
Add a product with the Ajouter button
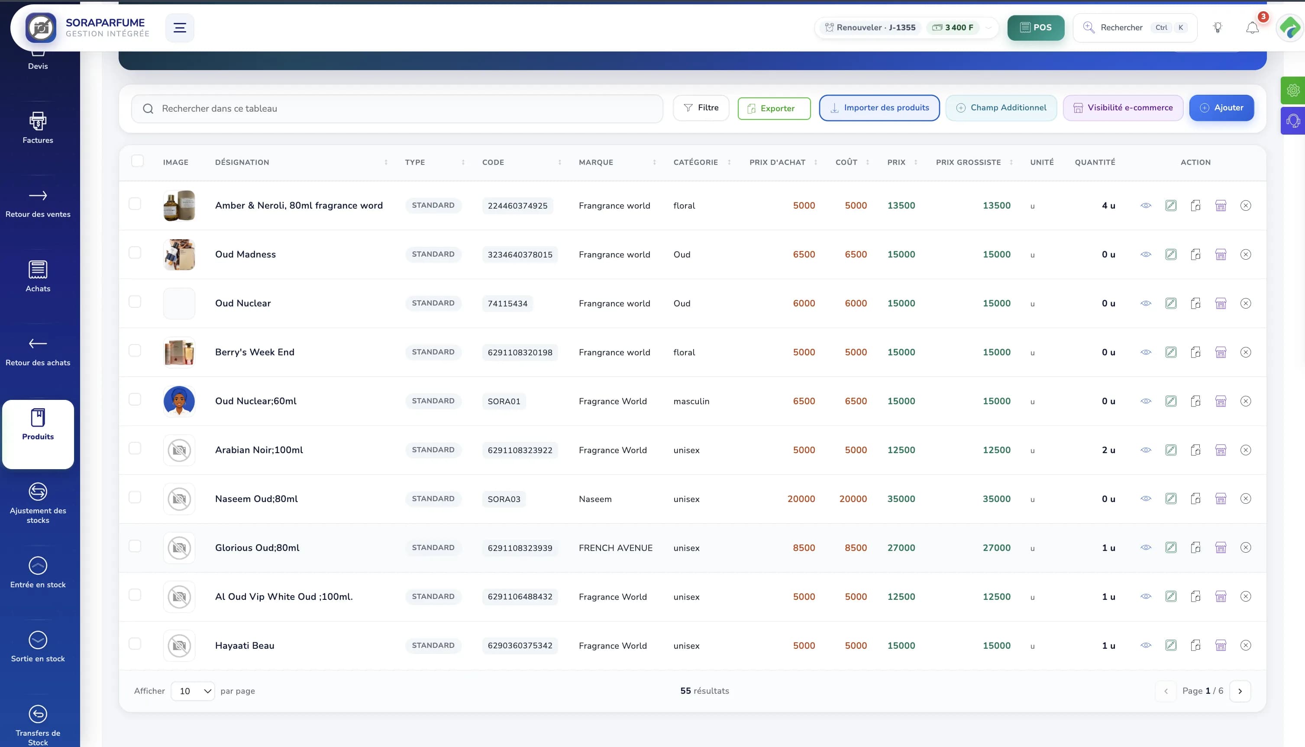pyautogui.click(x=1221, y=108)
